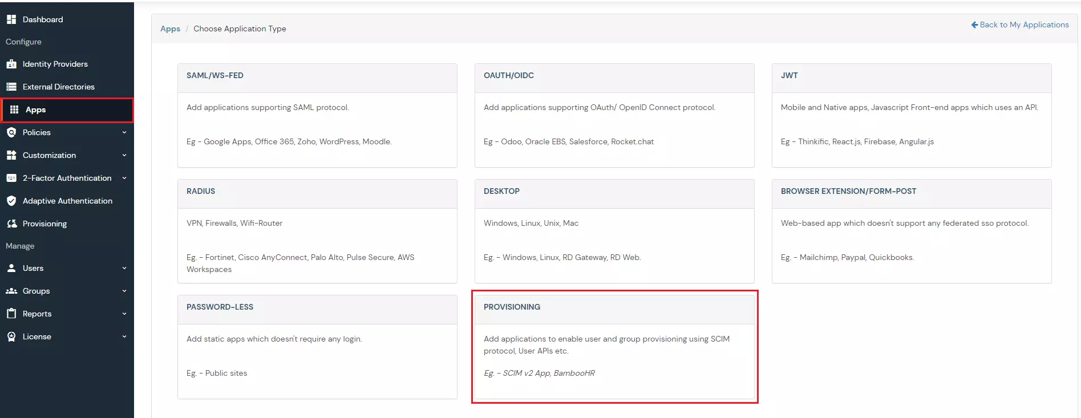Click the Reports clipboard icon

tap(11, 314)
